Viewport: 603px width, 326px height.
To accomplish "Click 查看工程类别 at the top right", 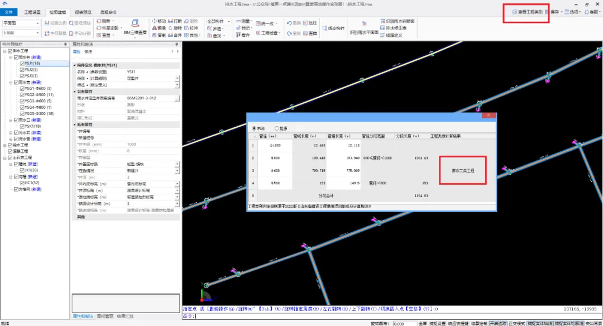I will pyautogui.click(x=527, y=12).
